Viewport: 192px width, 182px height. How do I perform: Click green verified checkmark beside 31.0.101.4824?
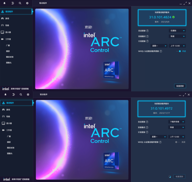point(173,17)
